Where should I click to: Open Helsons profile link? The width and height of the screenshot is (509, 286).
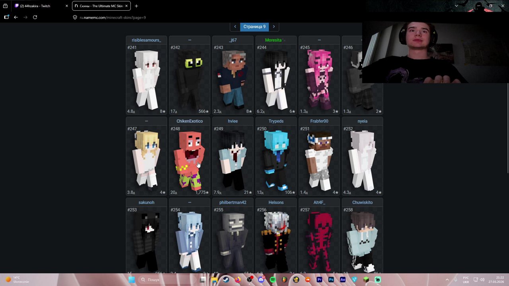(276, 203)
